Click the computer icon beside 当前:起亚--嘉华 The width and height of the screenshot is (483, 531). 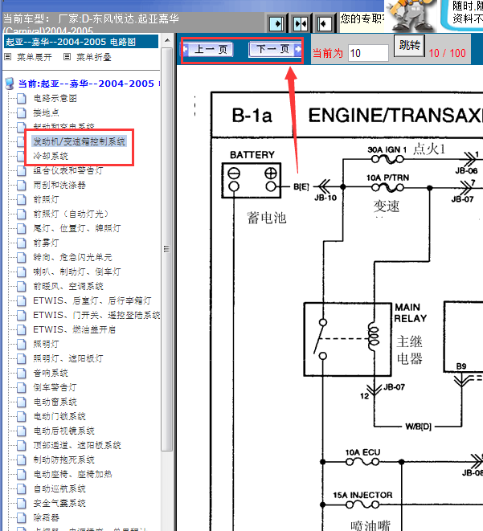pos(10,84)
